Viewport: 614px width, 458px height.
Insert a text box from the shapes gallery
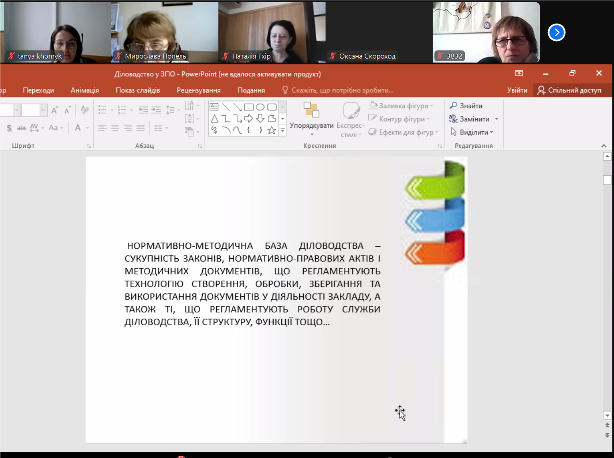tap(214, 107)
